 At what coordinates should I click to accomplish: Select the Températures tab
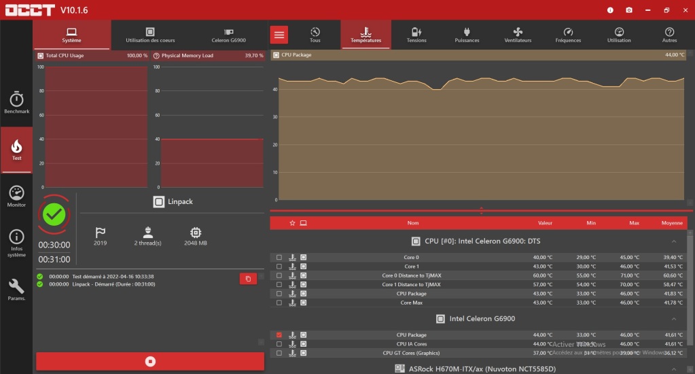(366, 35)
